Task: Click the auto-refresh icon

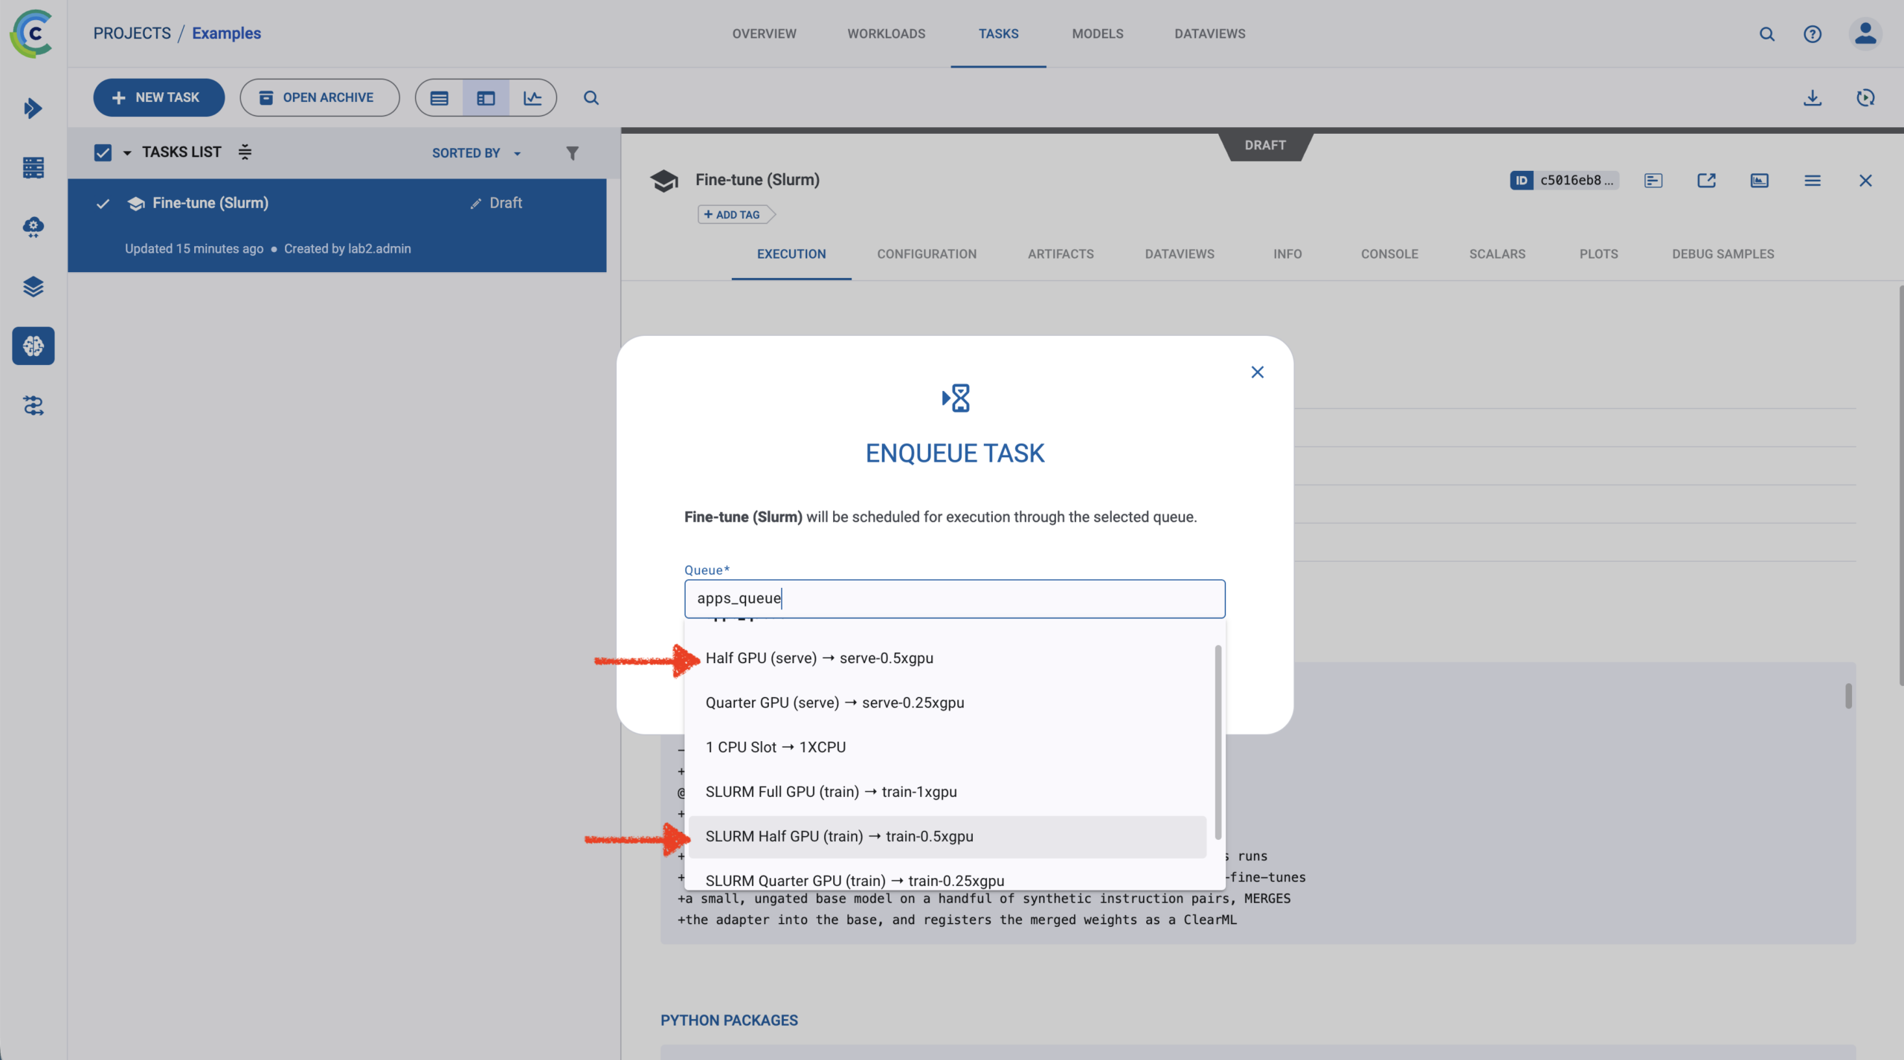Action: point(1865,98)
